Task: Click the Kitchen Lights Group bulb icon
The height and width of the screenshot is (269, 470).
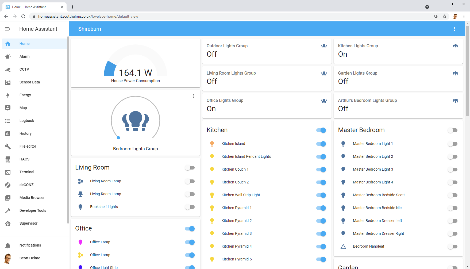Action: (455, 46)
